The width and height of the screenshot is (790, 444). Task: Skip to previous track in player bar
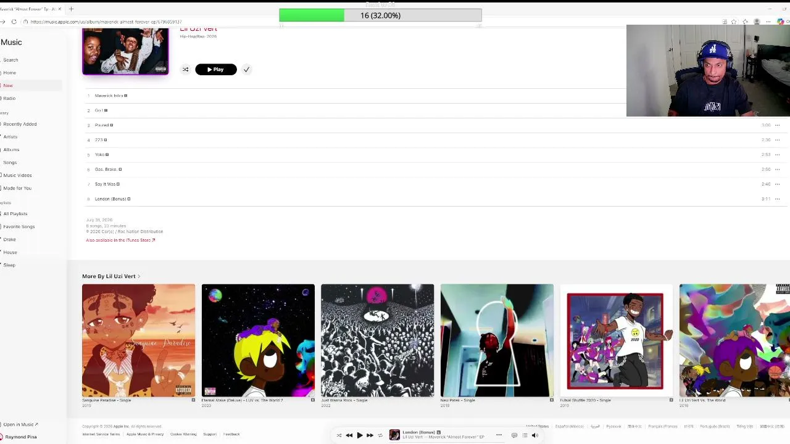tap(349, 435)
